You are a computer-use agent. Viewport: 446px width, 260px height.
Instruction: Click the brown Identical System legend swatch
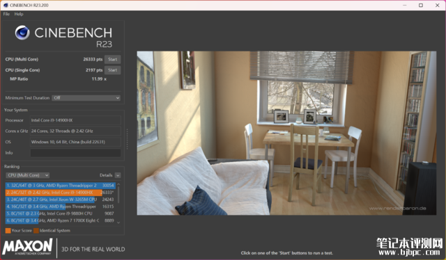pos(36,231)
